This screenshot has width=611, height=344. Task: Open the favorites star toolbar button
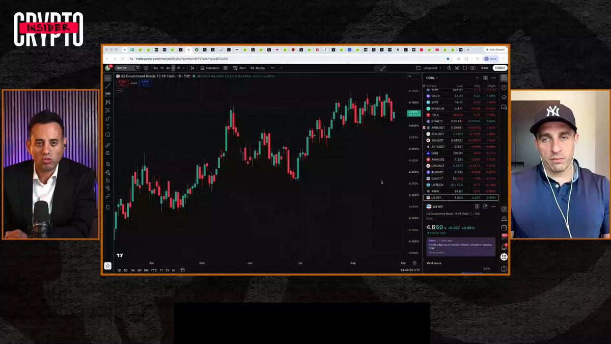(x=108, y=266)
